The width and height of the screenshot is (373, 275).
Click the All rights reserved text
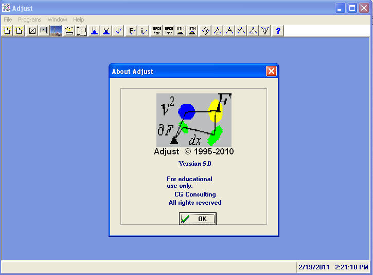195,203
